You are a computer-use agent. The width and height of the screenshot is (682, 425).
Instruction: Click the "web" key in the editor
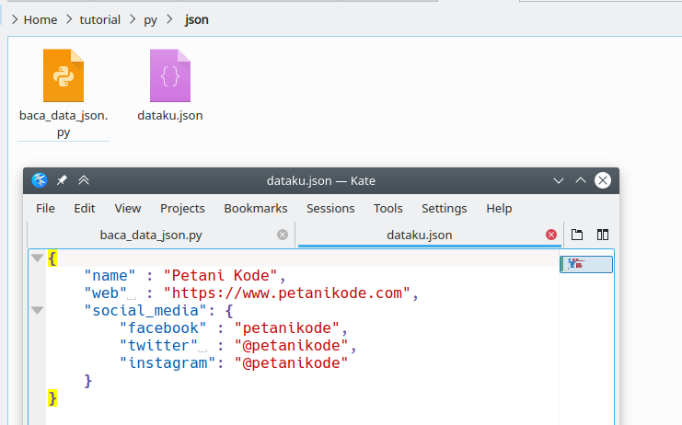click(x=106, y=293)
